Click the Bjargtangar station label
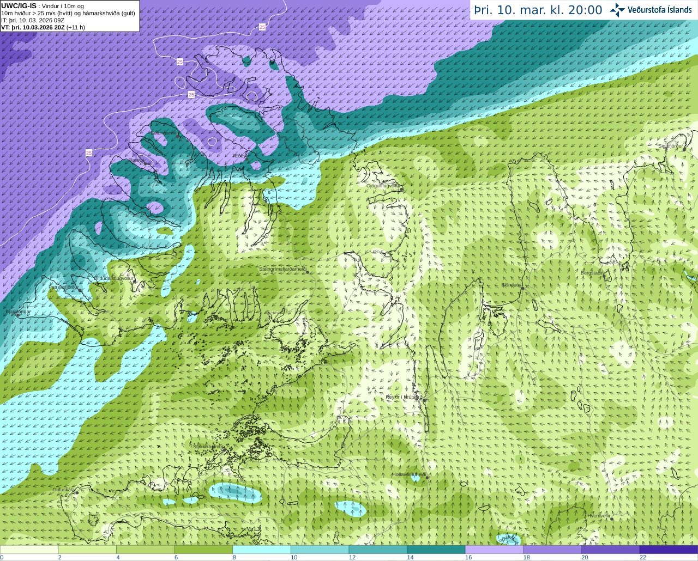 [17, 312]
